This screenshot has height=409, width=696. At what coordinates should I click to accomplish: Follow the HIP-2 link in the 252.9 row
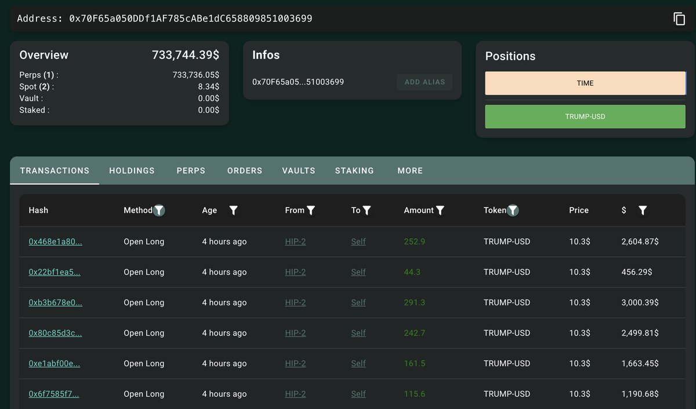click(x=295, y=242)
